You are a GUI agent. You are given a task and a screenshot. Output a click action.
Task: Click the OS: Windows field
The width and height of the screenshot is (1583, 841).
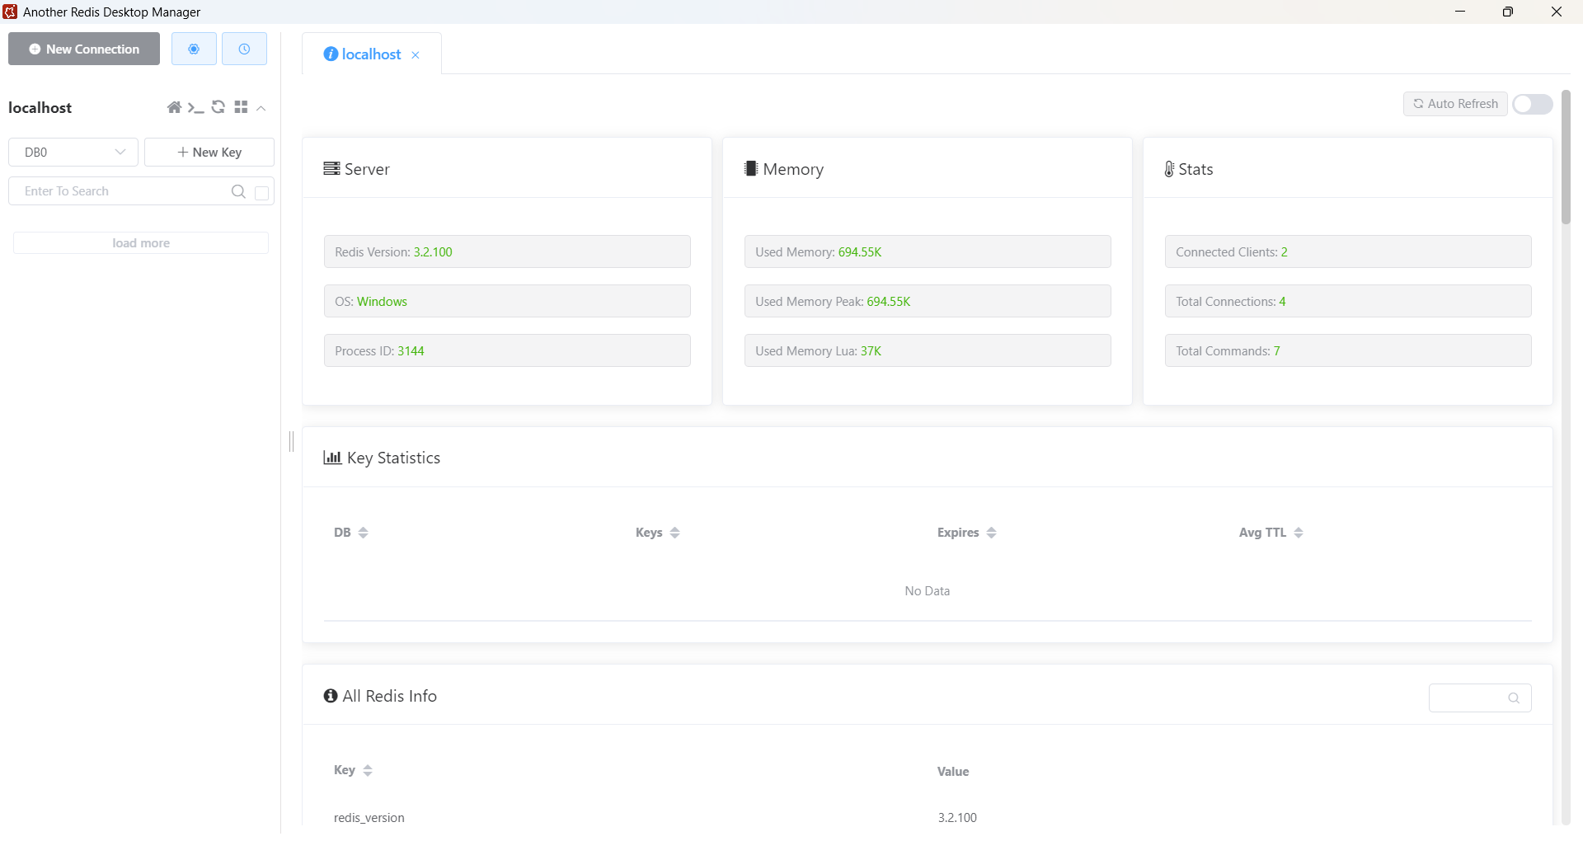pos(507,301)
